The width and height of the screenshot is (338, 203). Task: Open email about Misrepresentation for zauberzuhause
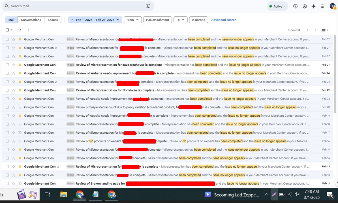point(167,65)
